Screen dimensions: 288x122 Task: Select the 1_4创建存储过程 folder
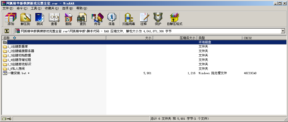19,60
